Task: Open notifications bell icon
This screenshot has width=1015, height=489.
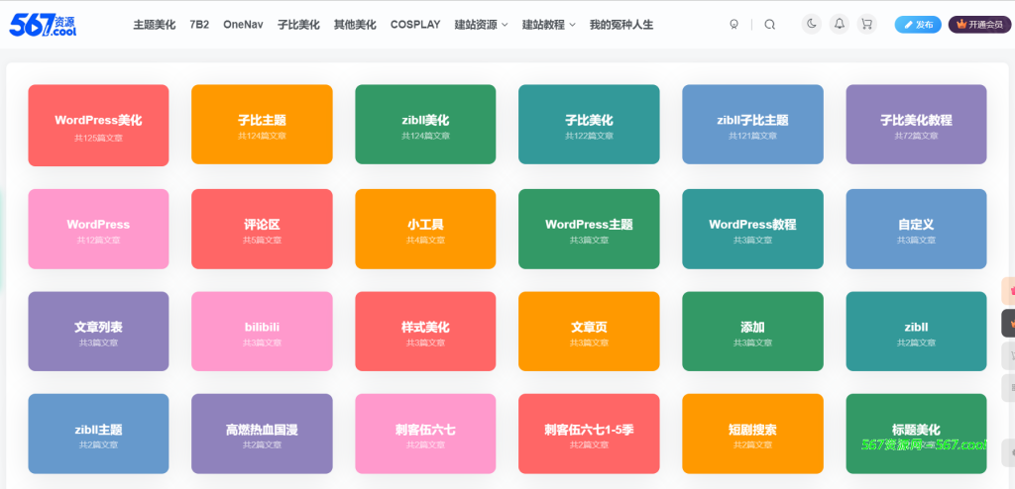Action: [840, 25]
